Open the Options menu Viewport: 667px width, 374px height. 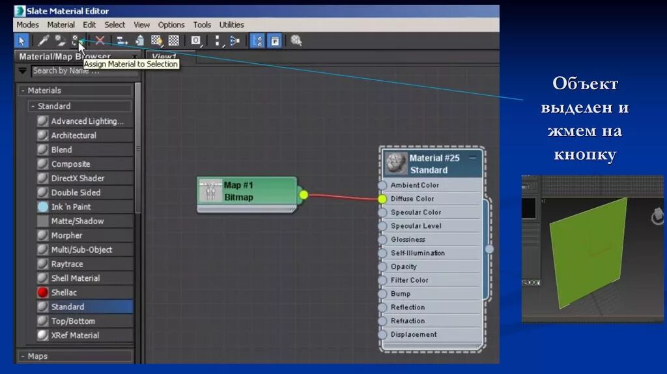tap(171, 25)
